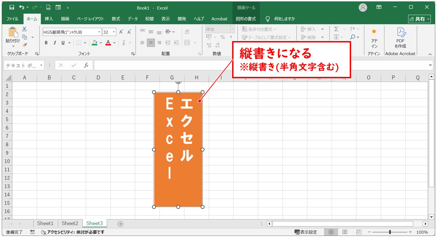Screen dimensions: 437x238
Task: Switch to the 図形の書式 tab
Action: 246,19
